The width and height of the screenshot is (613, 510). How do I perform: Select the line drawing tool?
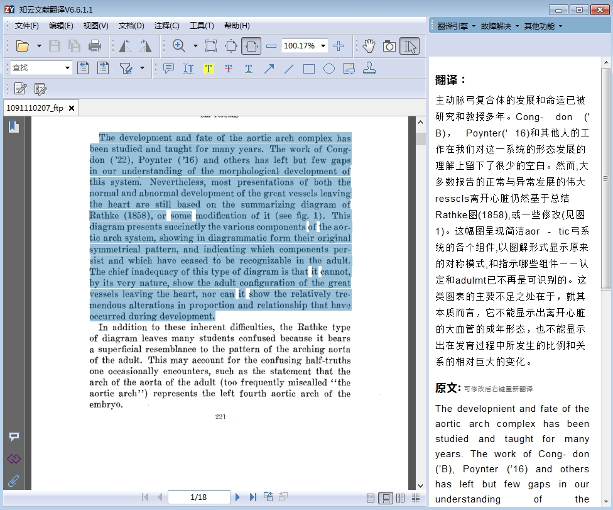pyautogui.click(x=289, y=69)
